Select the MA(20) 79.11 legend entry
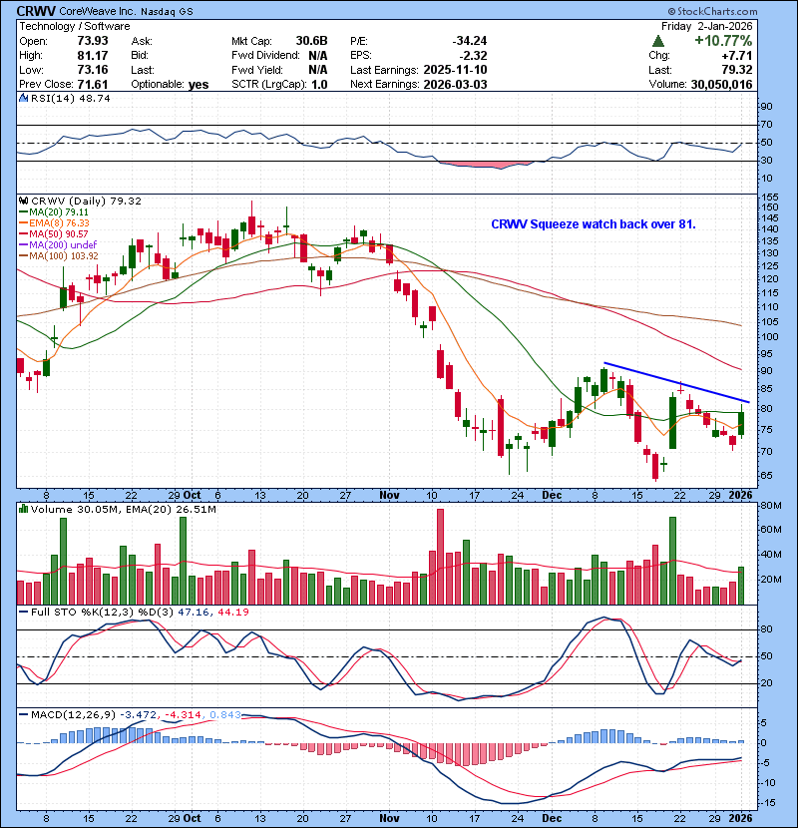 (x=53, y=211)
